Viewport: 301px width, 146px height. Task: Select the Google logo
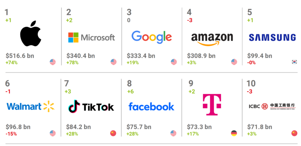152,38
